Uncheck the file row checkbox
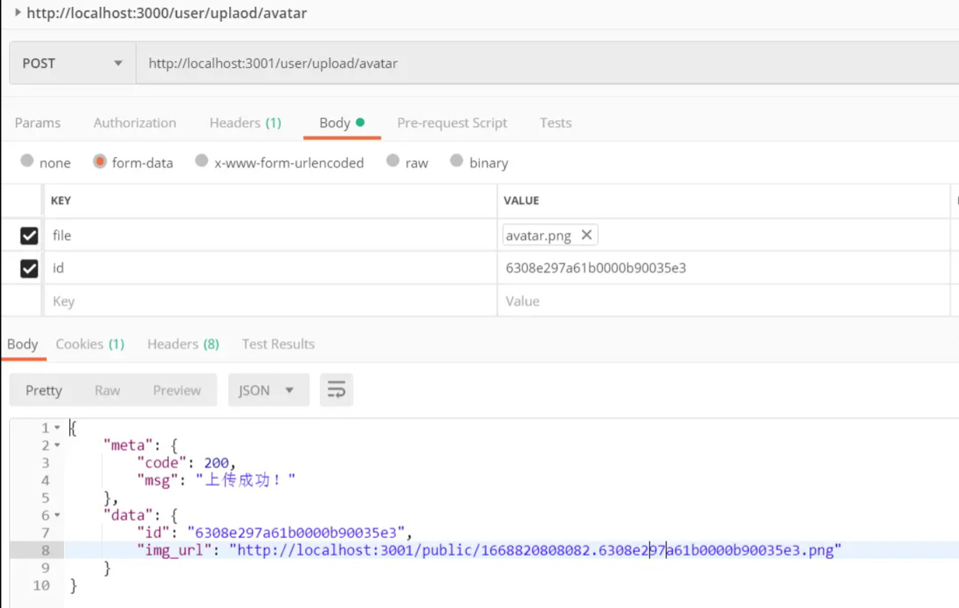The width and height of the screenshot is (959, 608). click(x=29, y=236)
